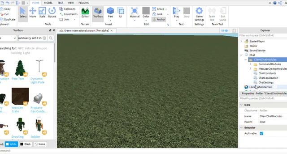
Task: Toggle UI visibility eye icon in viewport
Action: pos(225,31)
